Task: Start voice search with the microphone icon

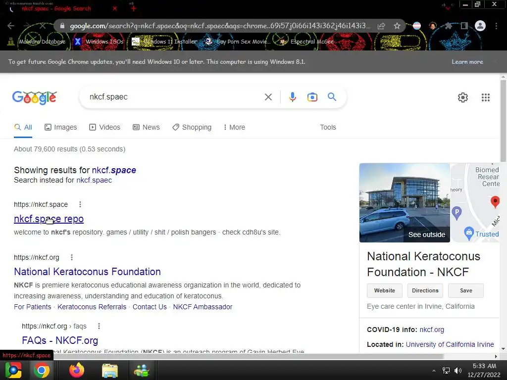Action: coord(292,97)
